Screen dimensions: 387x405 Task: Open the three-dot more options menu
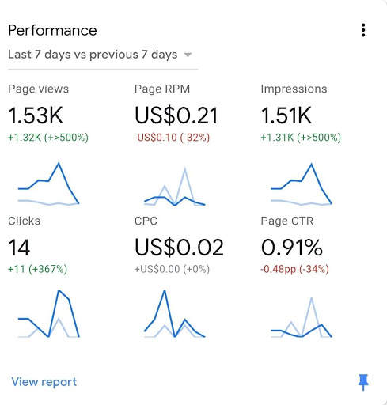(x=363, y=30)
